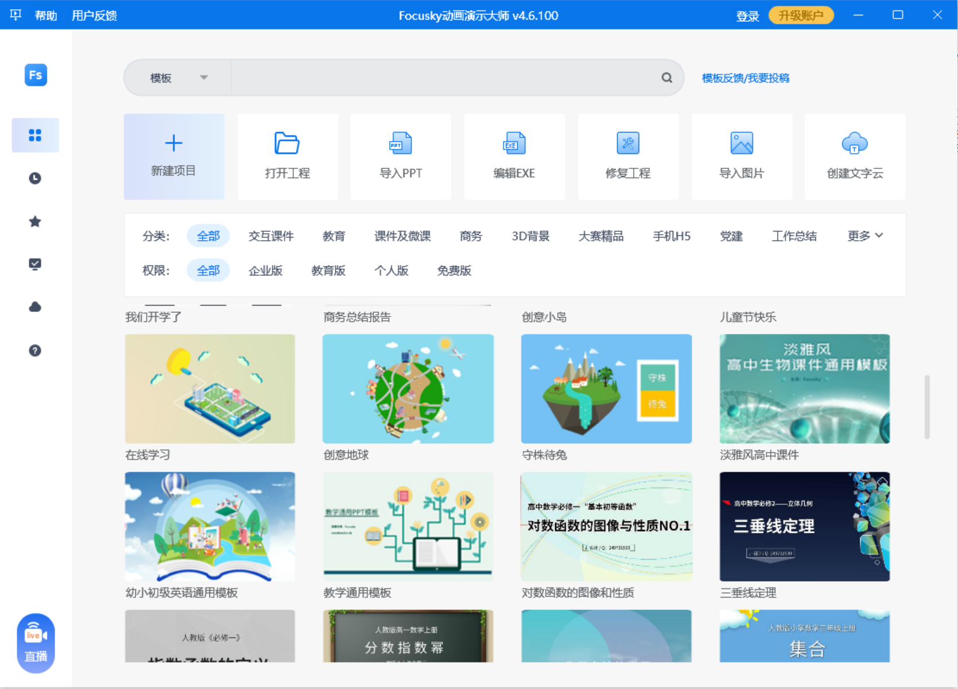Image resolution: width=958 pixels, height=689 pixels.
Task: Click 导入PPT icon
Action: coord(401,143)
